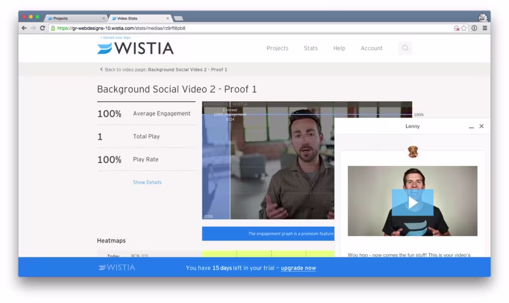The width and height of the screenshot is (509, 303).
Task: Click the browser forward arrow
Action: [x=33, y=28]
